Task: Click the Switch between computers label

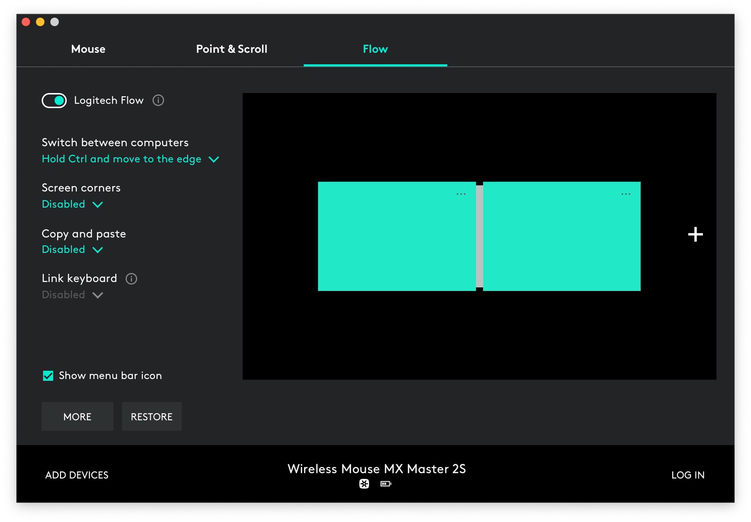Action: (x=115, y=143)
